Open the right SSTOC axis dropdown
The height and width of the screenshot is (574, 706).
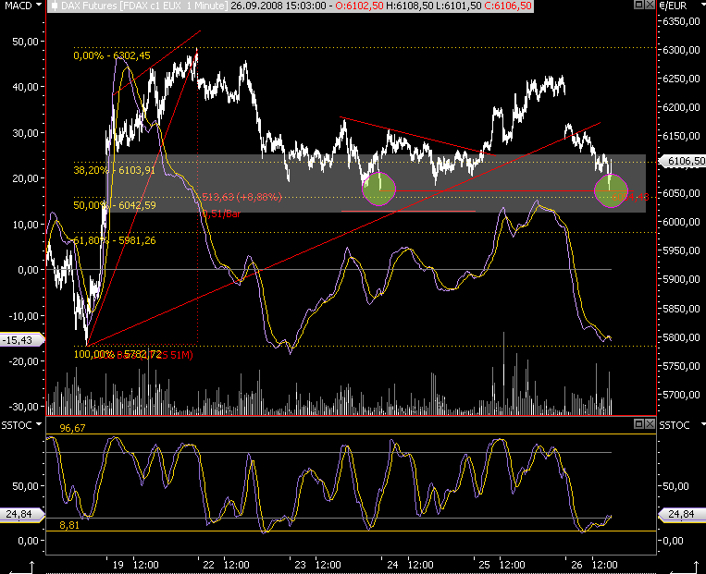(x=703, y=424)
